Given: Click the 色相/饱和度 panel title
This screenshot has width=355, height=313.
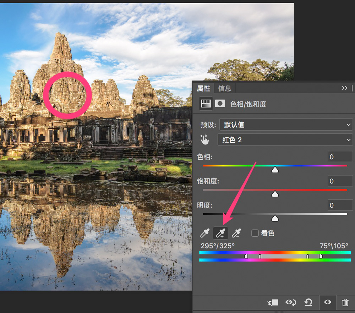Looking at the screenshot, I should click(x=248, y=104).
